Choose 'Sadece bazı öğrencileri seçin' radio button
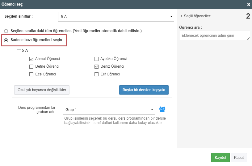Screen dimensions: 252x166 (6, 40)
